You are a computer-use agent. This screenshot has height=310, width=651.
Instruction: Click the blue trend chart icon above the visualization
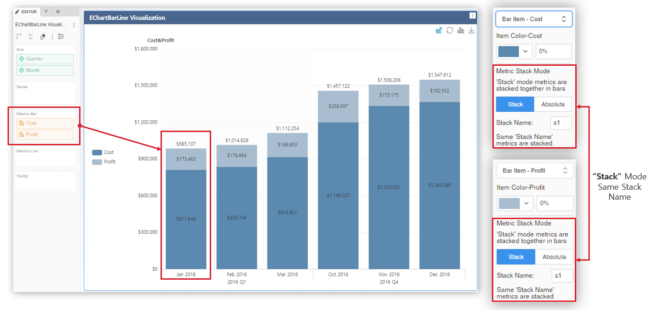(438, 30)
